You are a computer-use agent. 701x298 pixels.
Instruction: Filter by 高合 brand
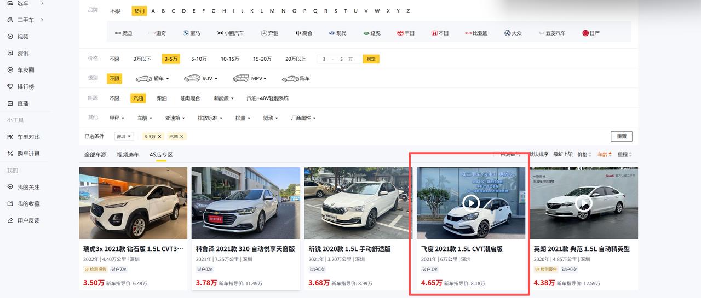304,33
